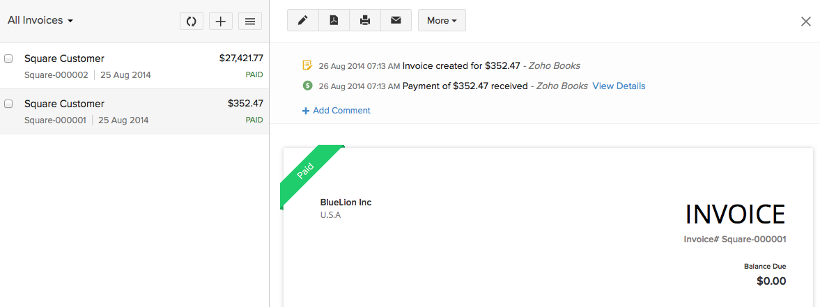The height and width of the screenshot is (307, 820).
Task: Edit invoice using the pencil icon
Action: click(x=302, y=20)
